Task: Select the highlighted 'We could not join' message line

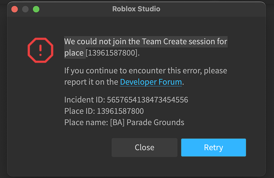Action: pyautogui.click(x=146, y=42)
